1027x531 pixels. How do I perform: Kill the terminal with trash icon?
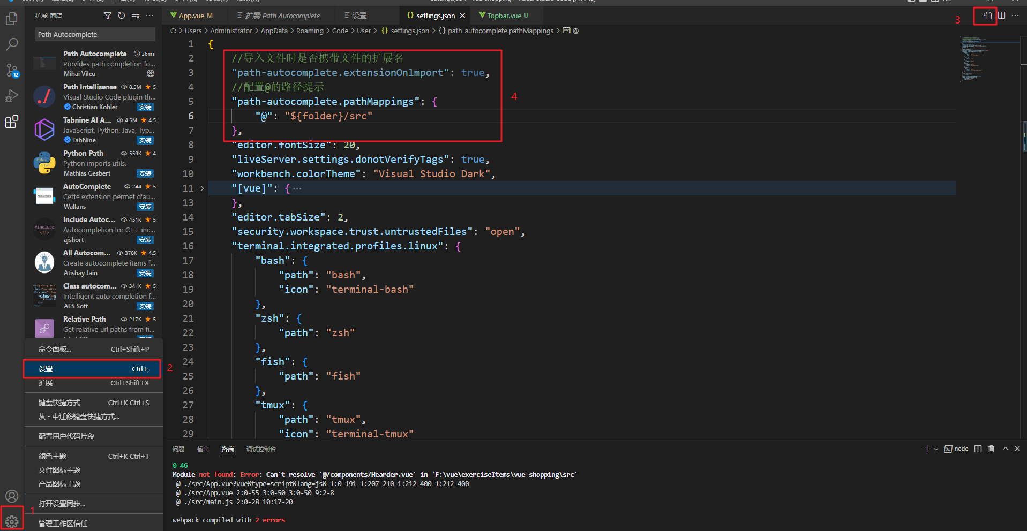click(991, 449)
